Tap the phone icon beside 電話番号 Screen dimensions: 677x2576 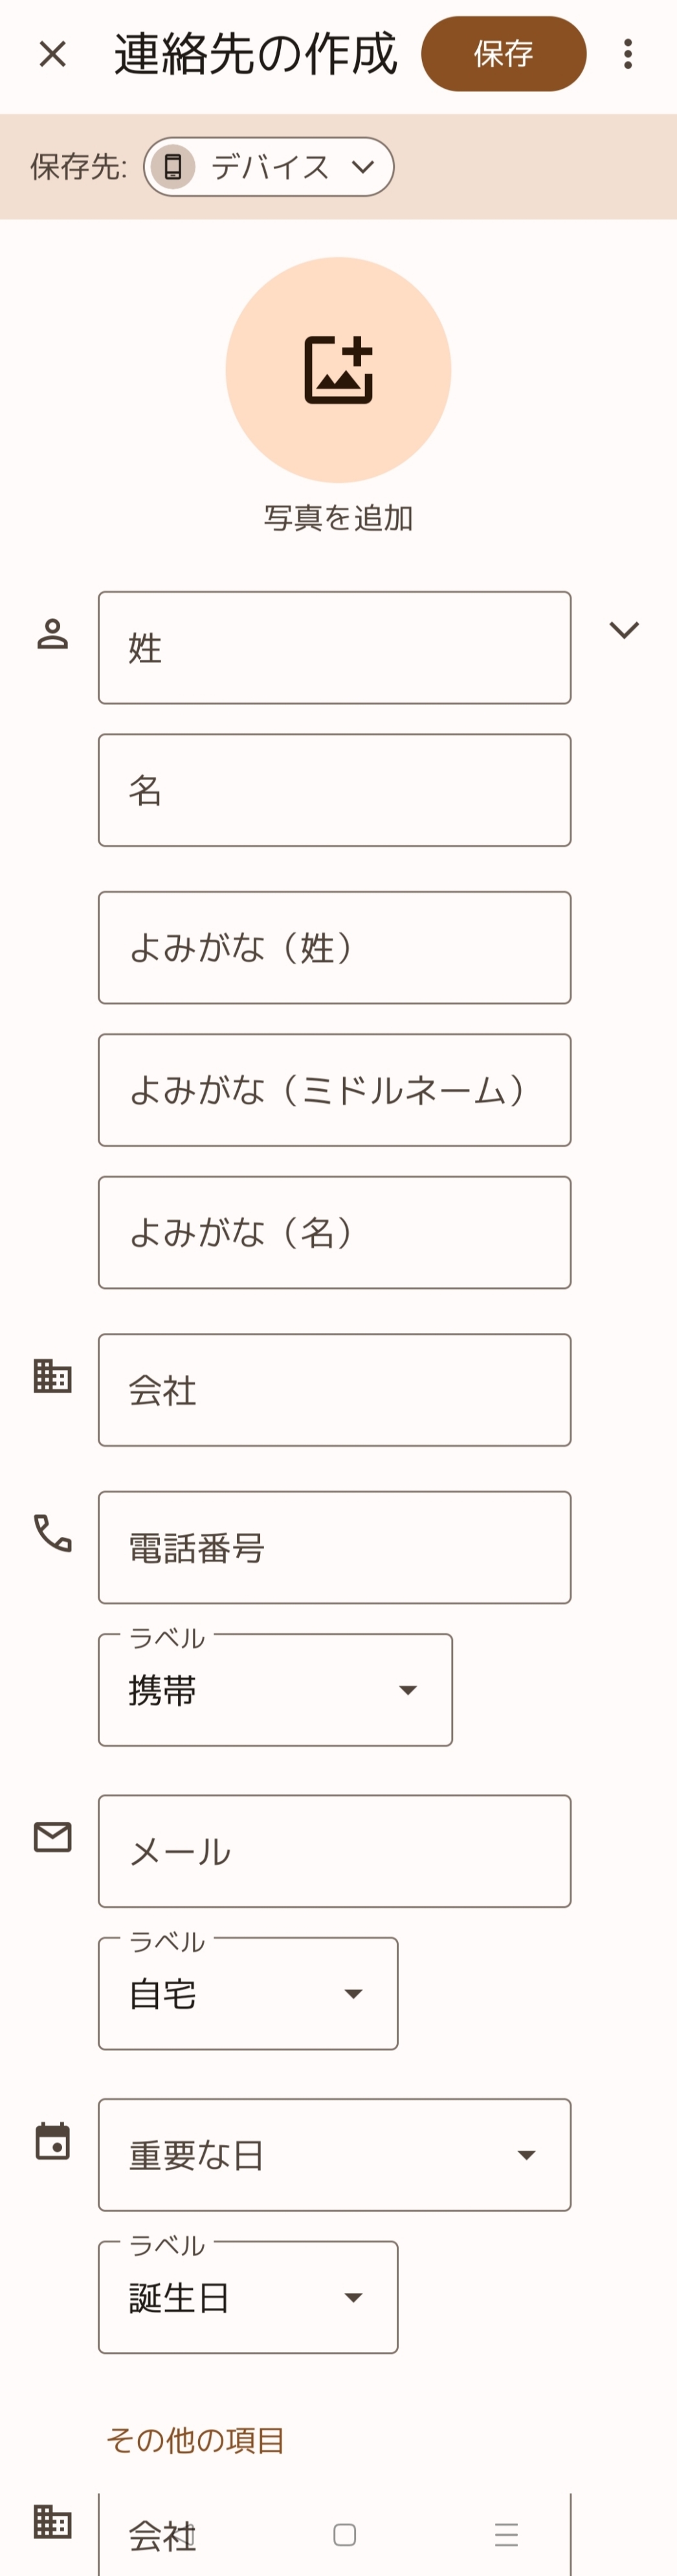(52, 1532)
